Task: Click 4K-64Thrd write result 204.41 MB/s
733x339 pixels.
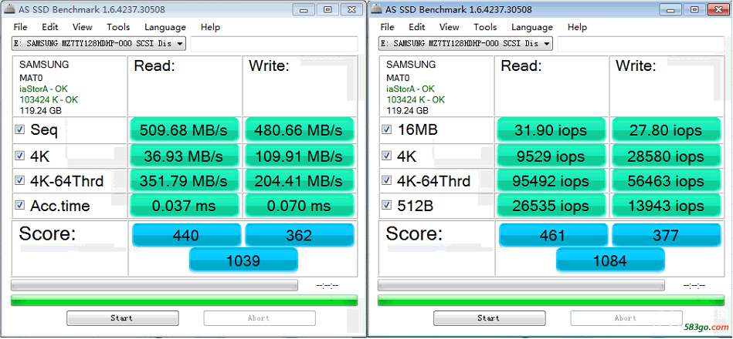Action: coord(299,180)
